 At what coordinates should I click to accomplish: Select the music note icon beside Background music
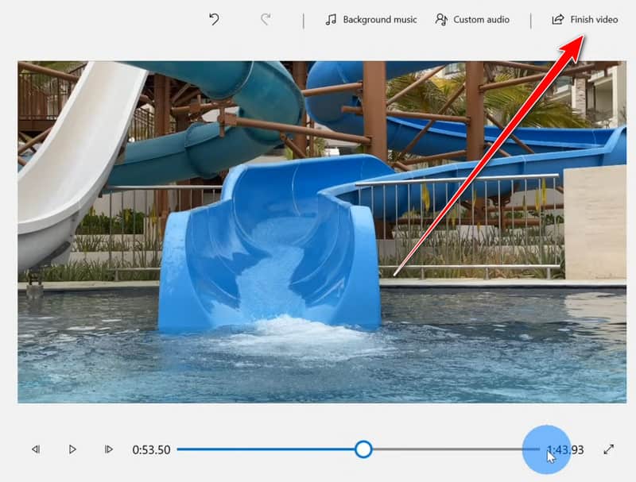pyautogui.click(x=330, y=19)
